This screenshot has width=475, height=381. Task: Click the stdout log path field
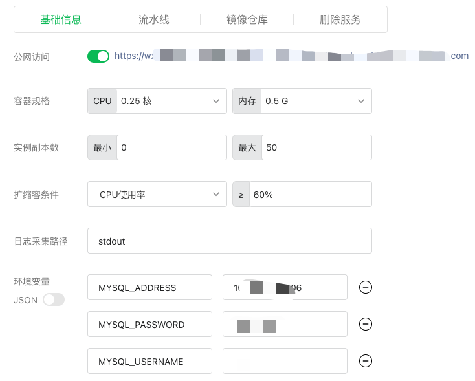[x=230, y=241]
